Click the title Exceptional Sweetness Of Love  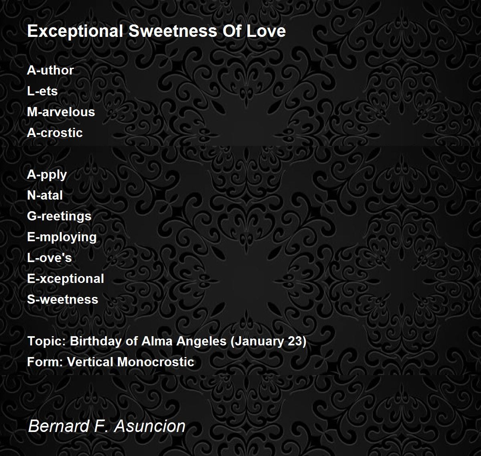click(x=156, y=31)
